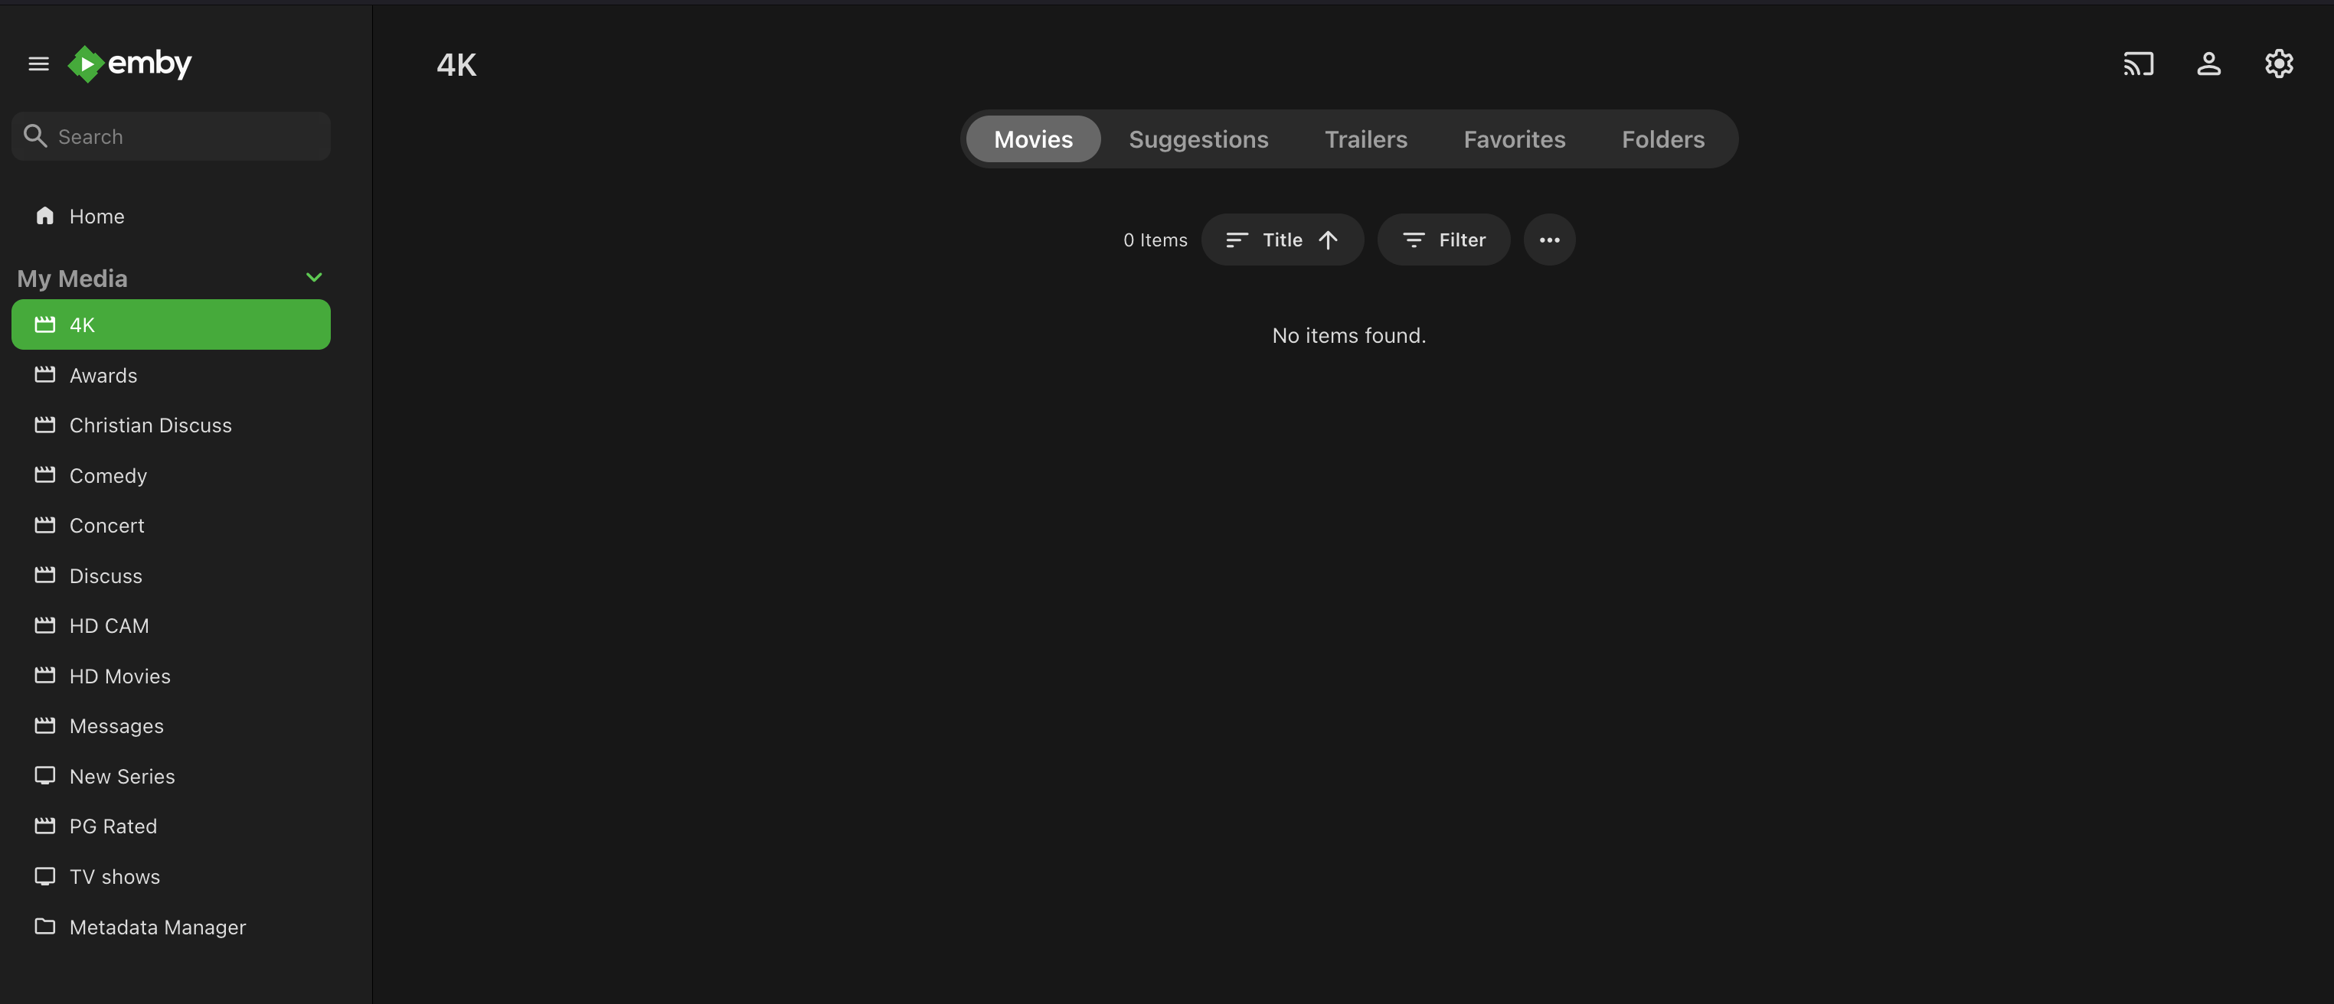Viewport: 2334px width, 1004px height.
Task: Click the search magnifier icon
Action: coord(35,135)
